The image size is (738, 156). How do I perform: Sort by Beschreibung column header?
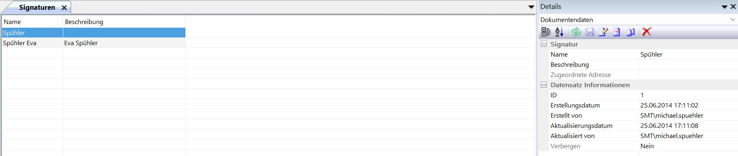point(124,22)
